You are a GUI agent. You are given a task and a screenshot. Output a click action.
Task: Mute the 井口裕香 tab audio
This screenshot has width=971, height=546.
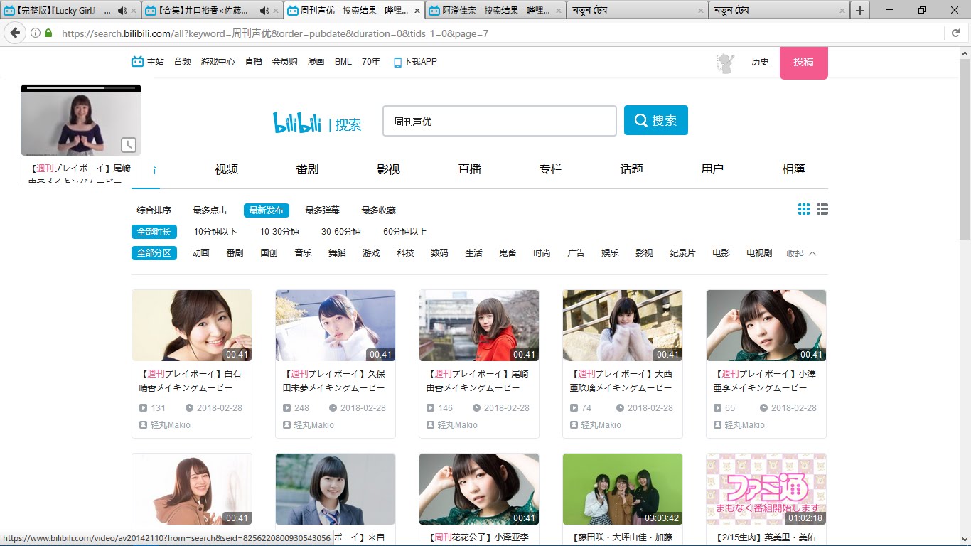(x=264, y=11)
